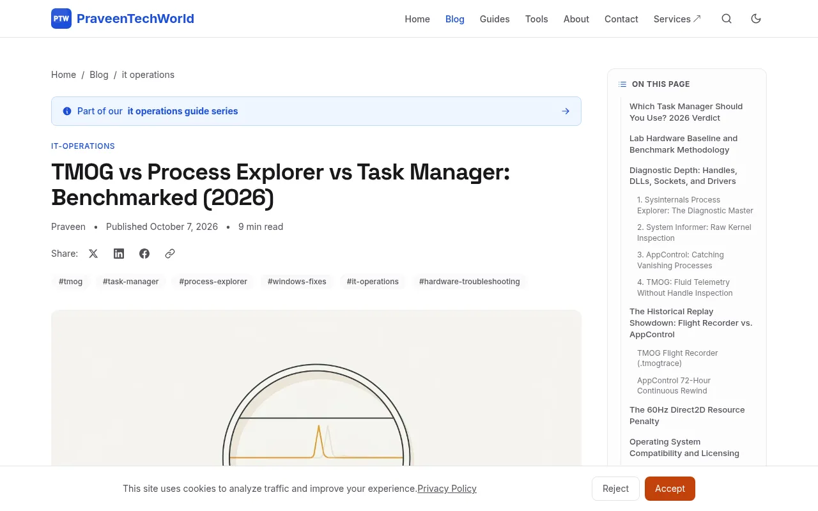Jump to Which Task Manager Should You Use
The image size is (818, 511).
[686, 112]
